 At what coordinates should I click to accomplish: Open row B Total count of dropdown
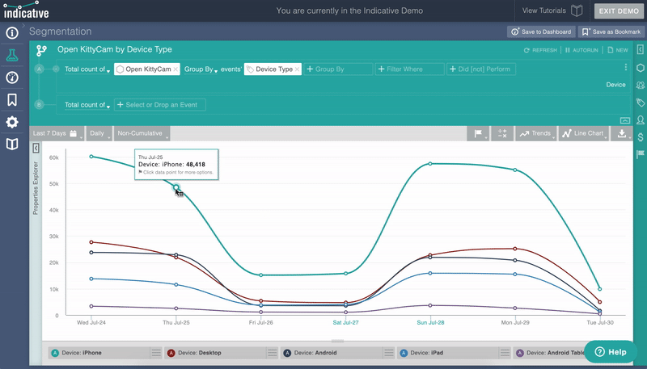(87, 105)
